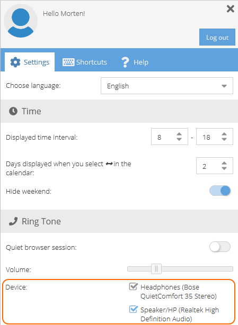238x325 pixels.
Task: Increase the interval start hour from 8
Action: pyautogui.click(x=179, y=134)
